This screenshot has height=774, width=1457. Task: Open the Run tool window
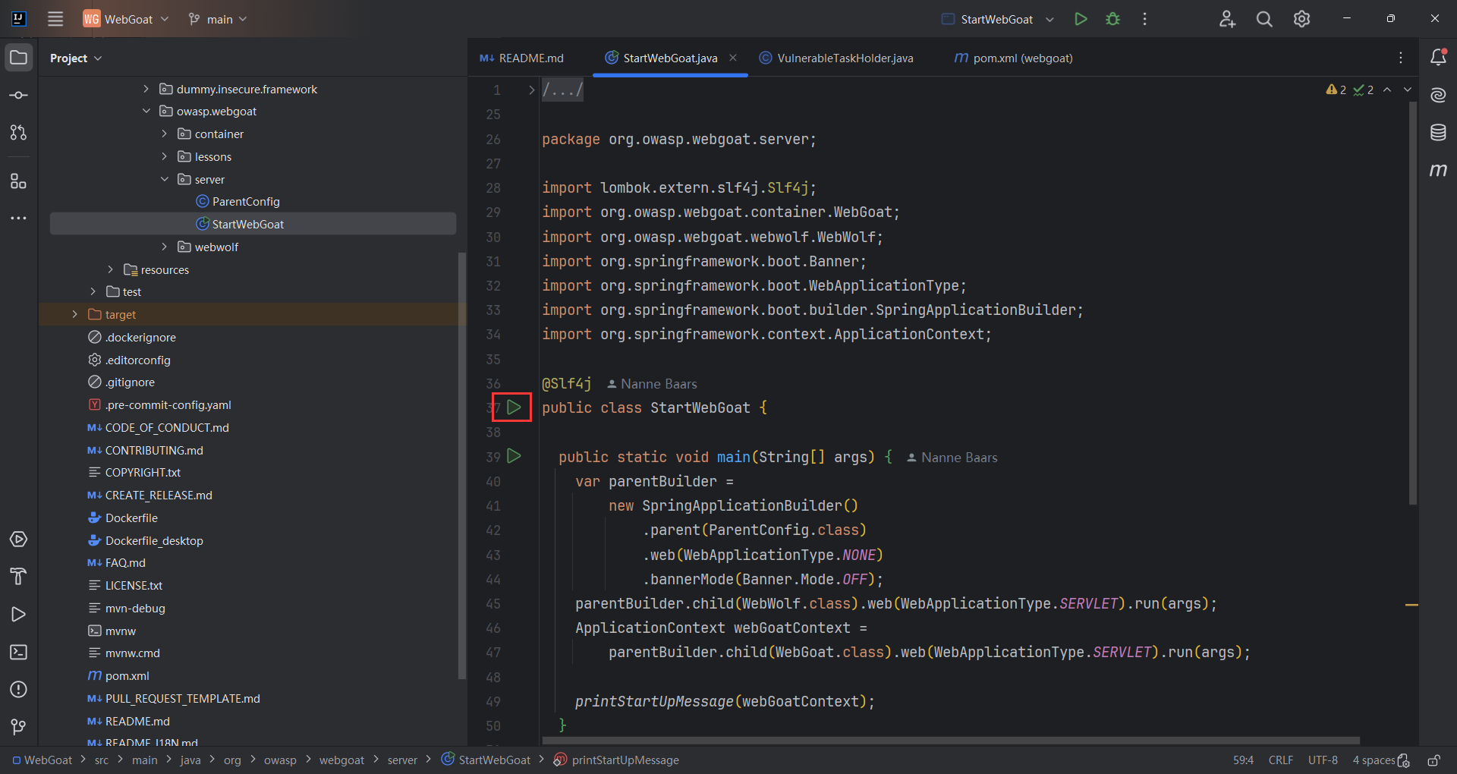(19, 615)
